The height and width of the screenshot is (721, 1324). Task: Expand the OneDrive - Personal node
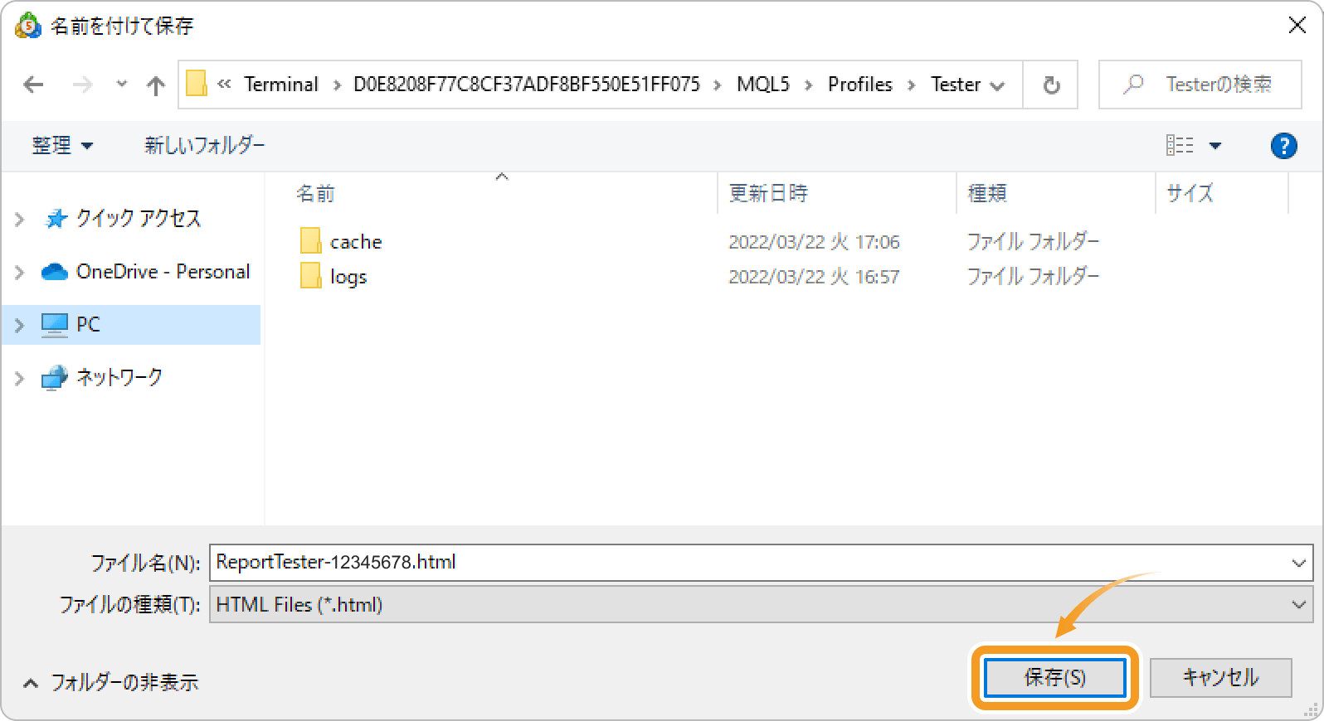point(20,273)
